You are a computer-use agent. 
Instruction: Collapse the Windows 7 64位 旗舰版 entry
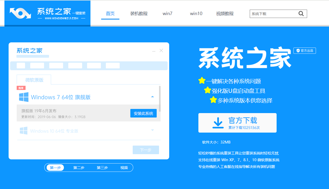[153, 96]
